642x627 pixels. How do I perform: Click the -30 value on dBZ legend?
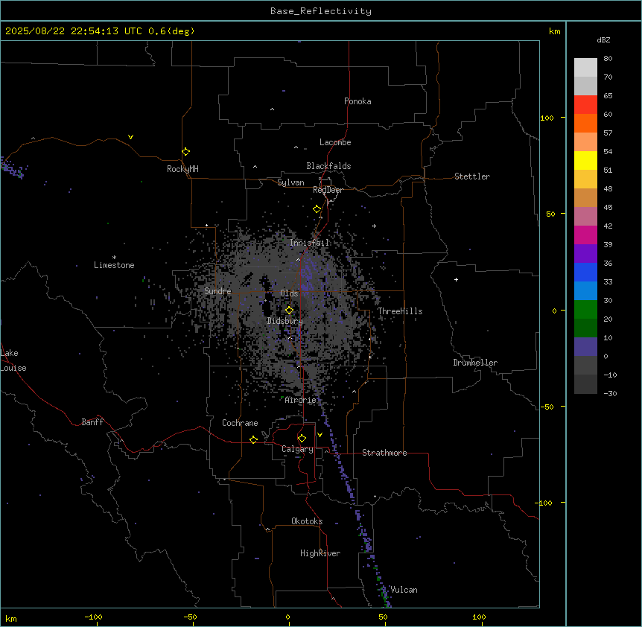pos(610,393)
